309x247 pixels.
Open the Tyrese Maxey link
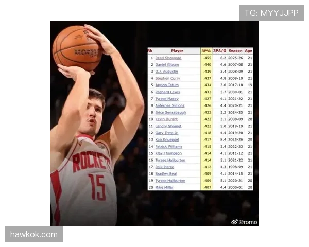(x=167, y=99)
